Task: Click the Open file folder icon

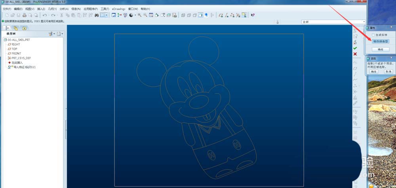Action: (13, 15)
